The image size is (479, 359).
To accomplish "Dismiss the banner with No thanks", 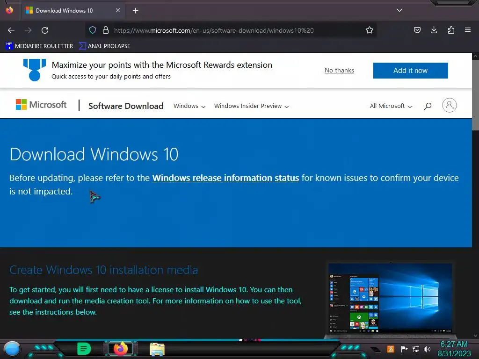I will (339, 70).
